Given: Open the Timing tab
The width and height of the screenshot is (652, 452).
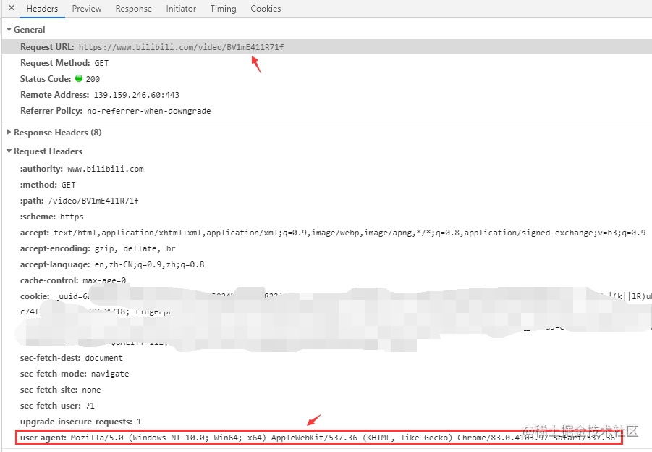Looking at the screenshot, I should [223, 8].
